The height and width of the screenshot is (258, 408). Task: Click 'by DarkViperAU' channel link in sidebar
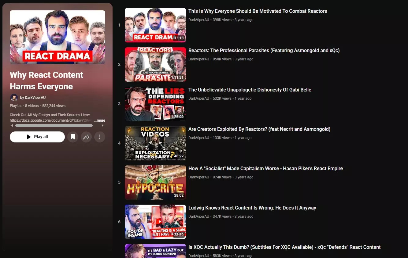tap(33, 98)
